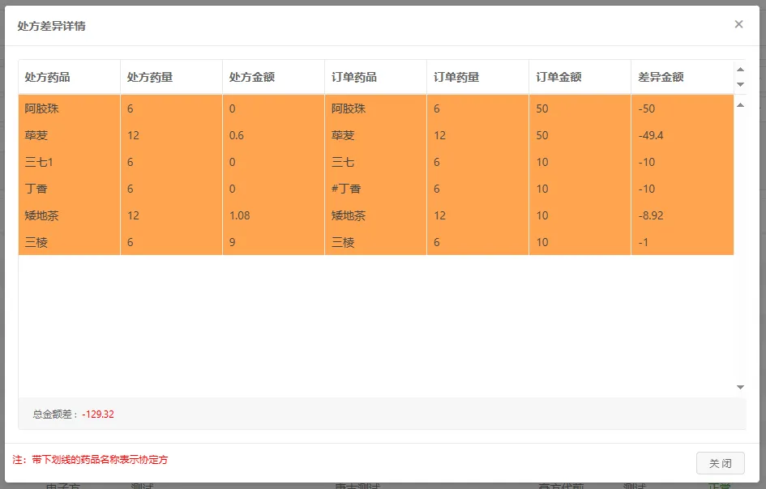Click the table body scroll-down arrow
Viewport: 766px width, 489px height.
[x=740, y=387]
